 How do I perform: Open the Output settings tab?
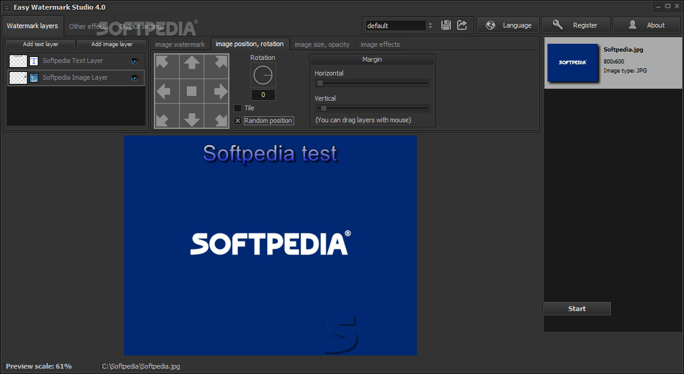click(x=142, y=26)
